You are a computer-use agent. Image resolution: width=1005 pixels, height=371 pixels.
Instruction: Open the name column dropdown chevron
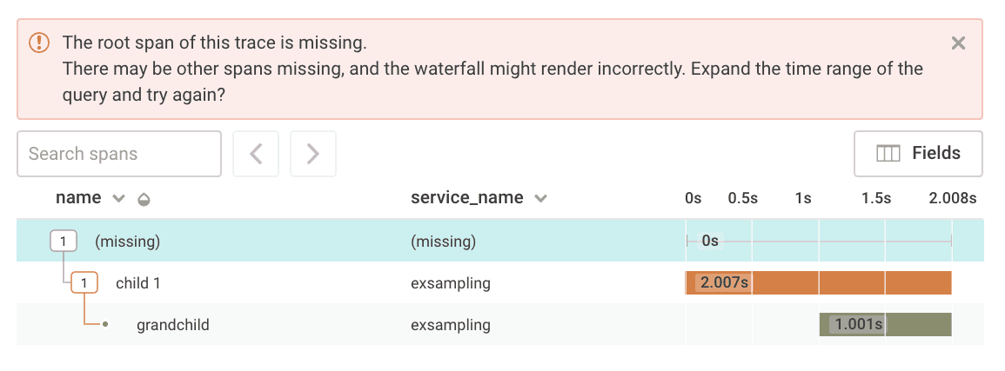(x=119, y=198)
